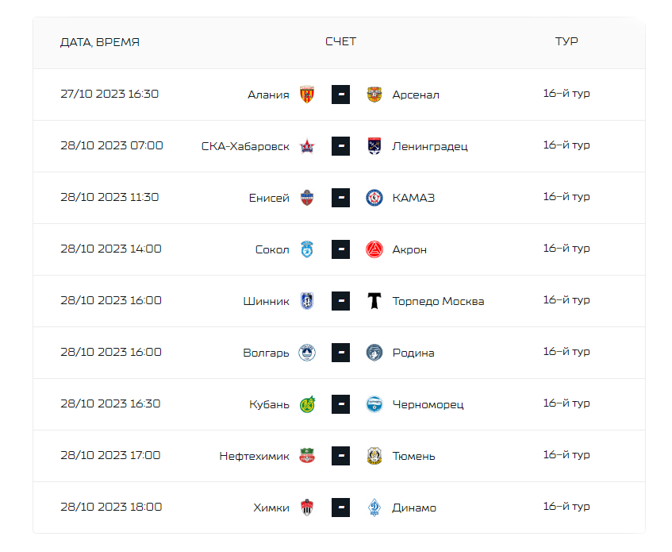Click the Химки team crest
Image resolution: width=672 pixels, height=552 pixels.
click(x=307, y=508)
